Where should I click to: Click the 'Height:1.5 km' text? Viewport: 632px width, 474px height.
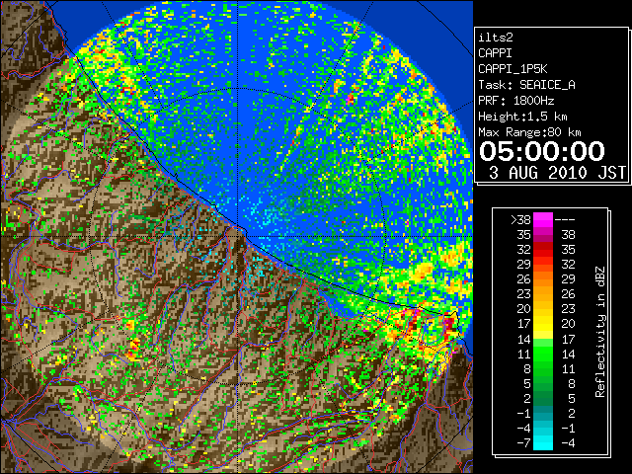click(x=522, y=117)
